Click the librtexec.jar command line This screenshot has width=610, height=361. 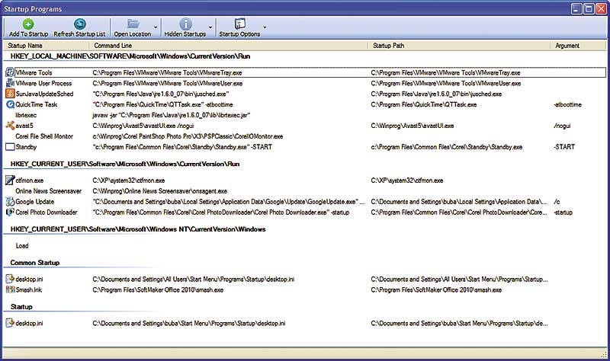click(x=171, y=115)
